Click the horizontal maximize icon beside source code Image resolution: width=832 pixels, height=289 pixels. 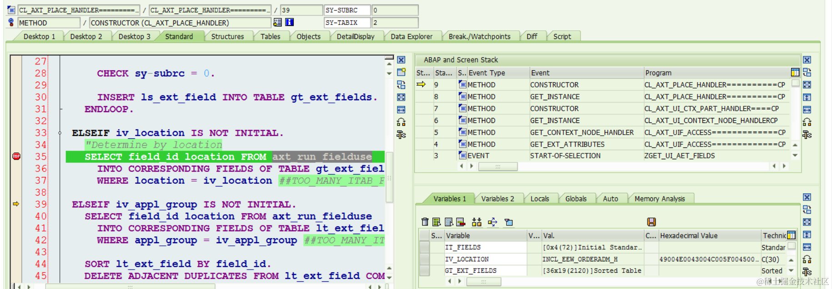401,110
